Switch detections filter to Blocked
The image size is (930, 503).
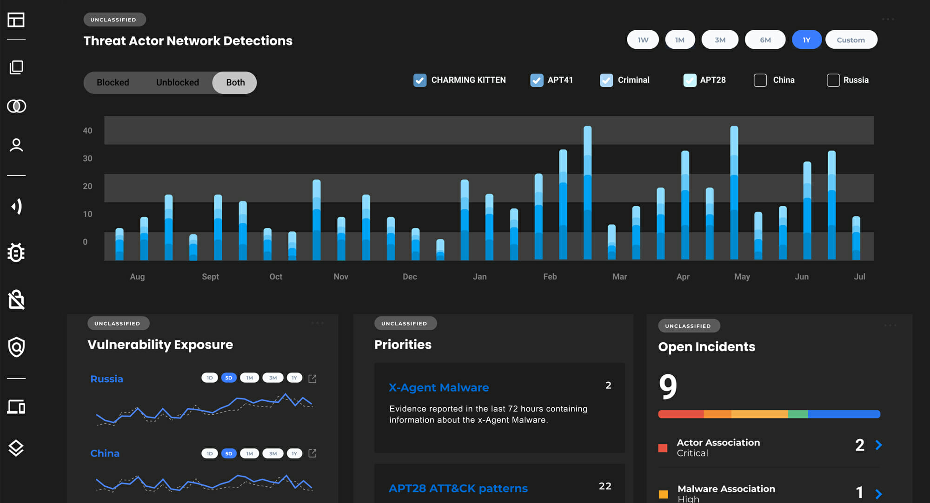point(113,83)
